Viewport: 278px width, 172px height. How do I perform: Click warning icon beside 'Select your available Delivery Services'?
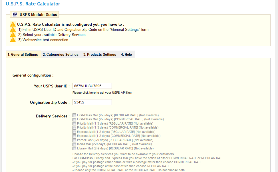[x=13, y=35]
